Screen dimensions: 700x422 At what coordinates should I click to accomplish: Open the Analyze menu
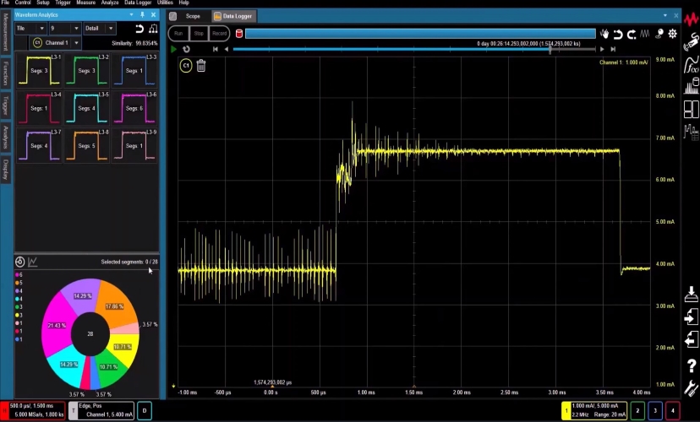[x=110, y=3]
